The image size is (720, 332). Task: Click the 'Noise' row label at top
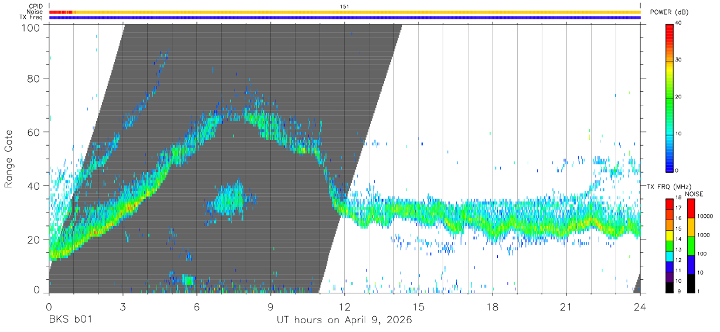35,12
